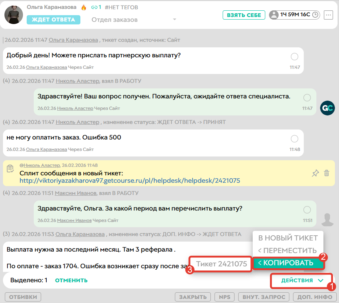339x303 pixels.
Task: Open Максим Иванов link in взял В РАБОТУ line
Action: click(x=76, y=193)
